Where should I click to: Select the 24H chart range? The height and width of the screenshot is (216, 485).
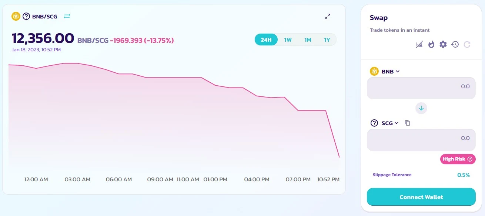(266, 40)
